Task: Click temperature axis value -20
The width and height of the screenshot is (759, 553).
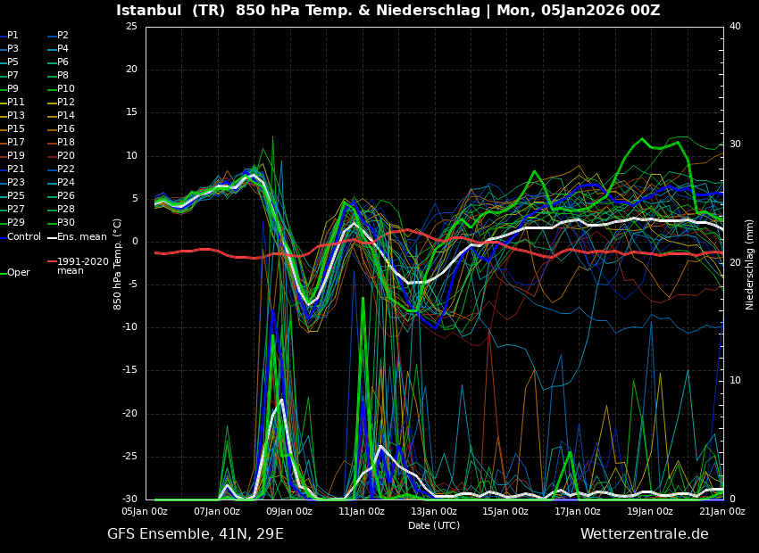Action: pos(130,414)
